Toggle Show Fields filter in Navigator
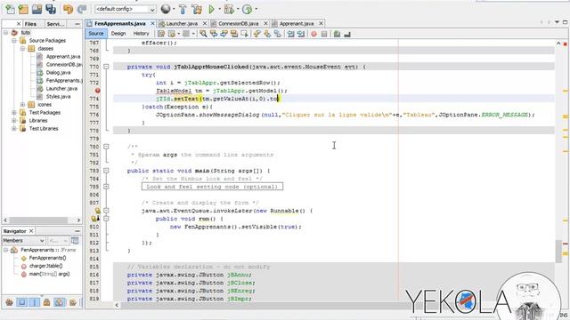Viewport: 570px width, 320px height. [x=21, y=302]
